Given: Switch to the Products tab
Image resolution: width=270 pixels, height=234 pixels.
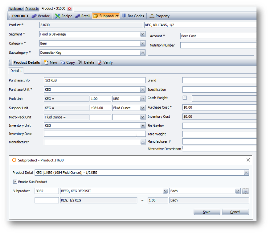Looking at the screenshot, I should click(x=32, y=9).
